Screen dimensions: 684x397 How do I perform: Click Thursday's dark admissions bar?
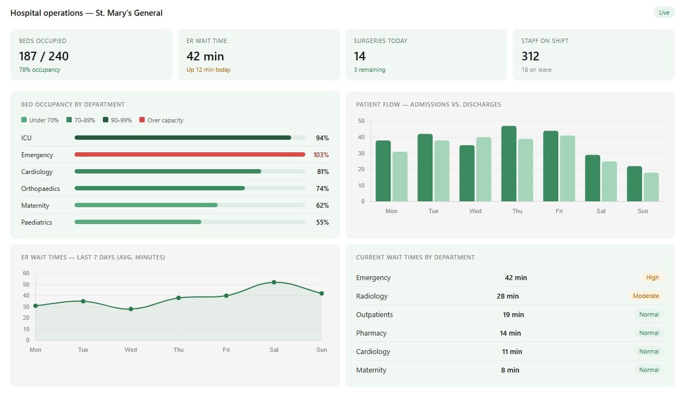tap(509, 164)
